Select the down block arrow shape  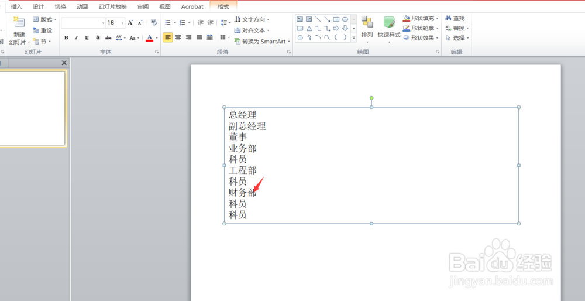point(345,28)
